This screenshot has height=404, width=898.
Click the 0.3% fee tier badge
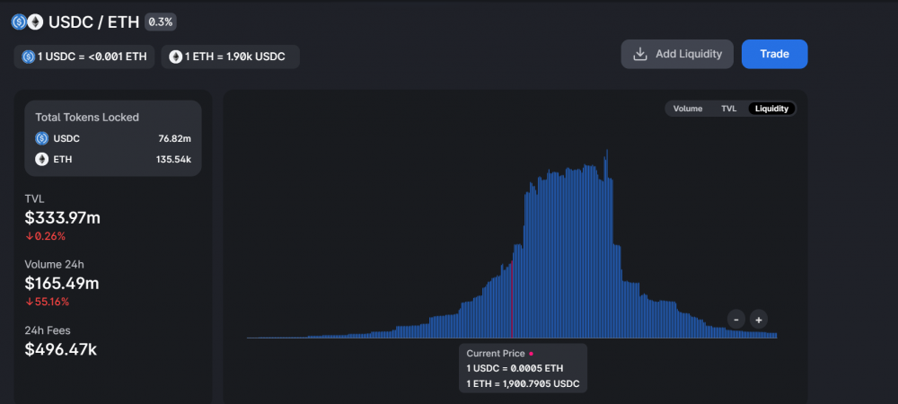click(161, 22)
